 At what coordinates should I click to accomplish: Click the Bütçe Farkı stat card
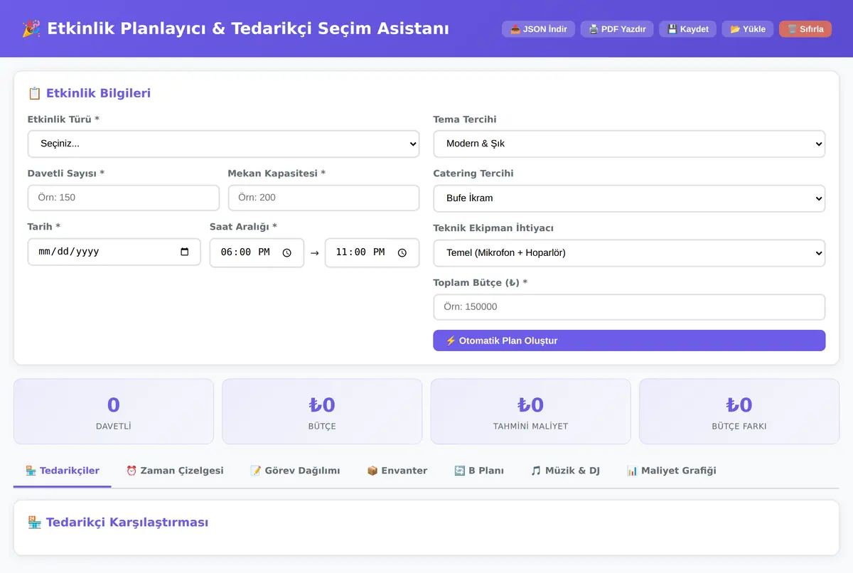click(739, 412)
